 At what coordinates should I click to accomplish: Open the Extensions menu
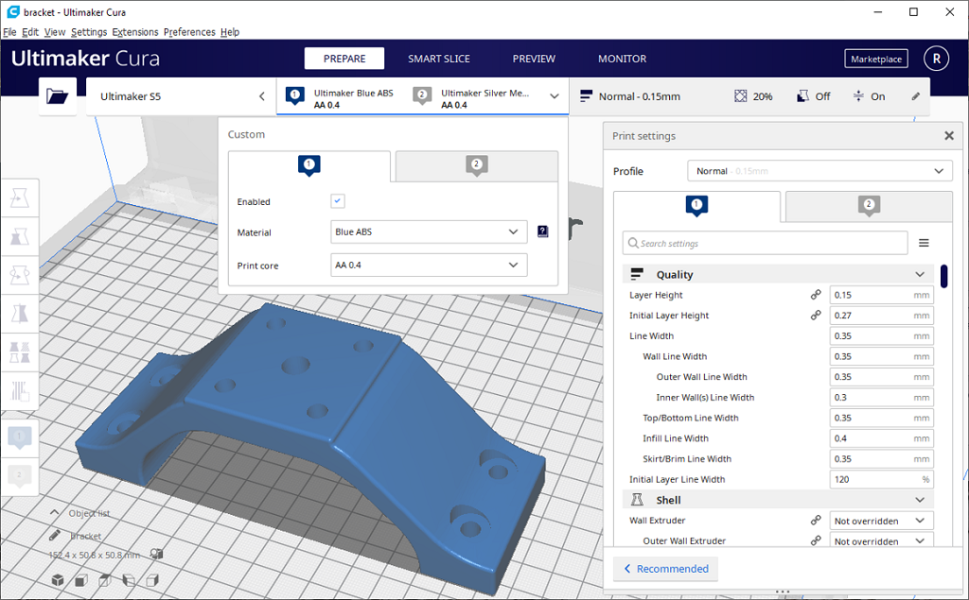(x=135, y=32)
